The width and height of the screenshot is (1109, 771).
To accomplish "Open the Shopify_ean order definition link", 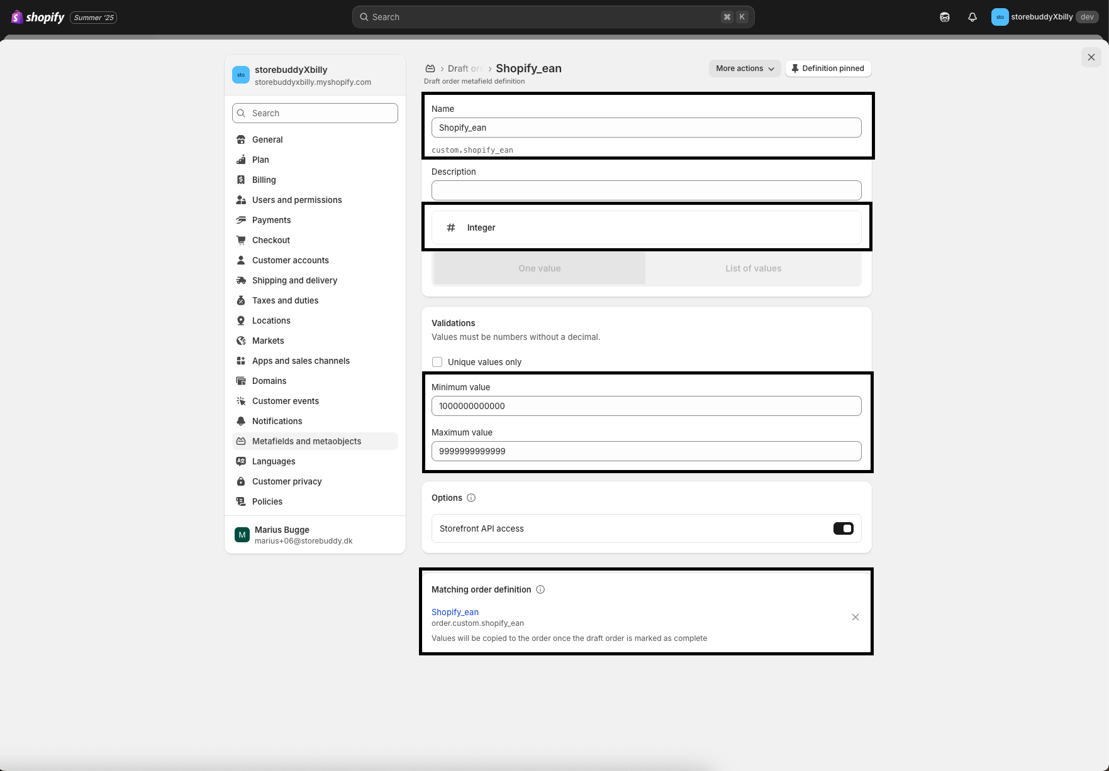I will (455, 612).
